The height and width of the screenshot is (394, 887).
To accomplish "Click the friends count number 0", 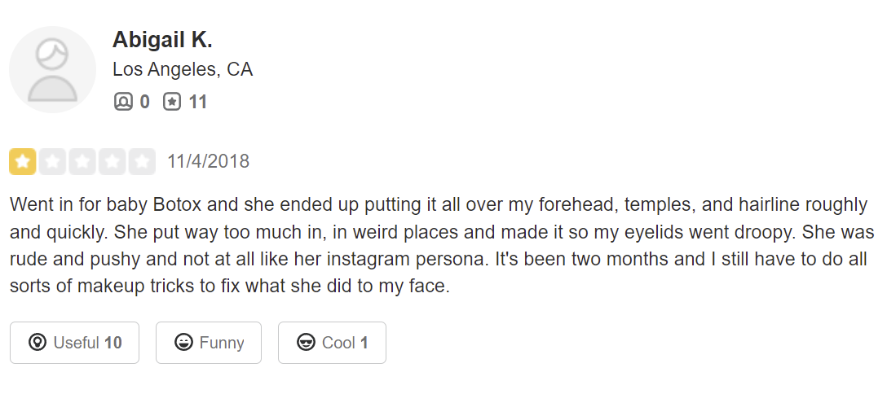I will (144, 102).
